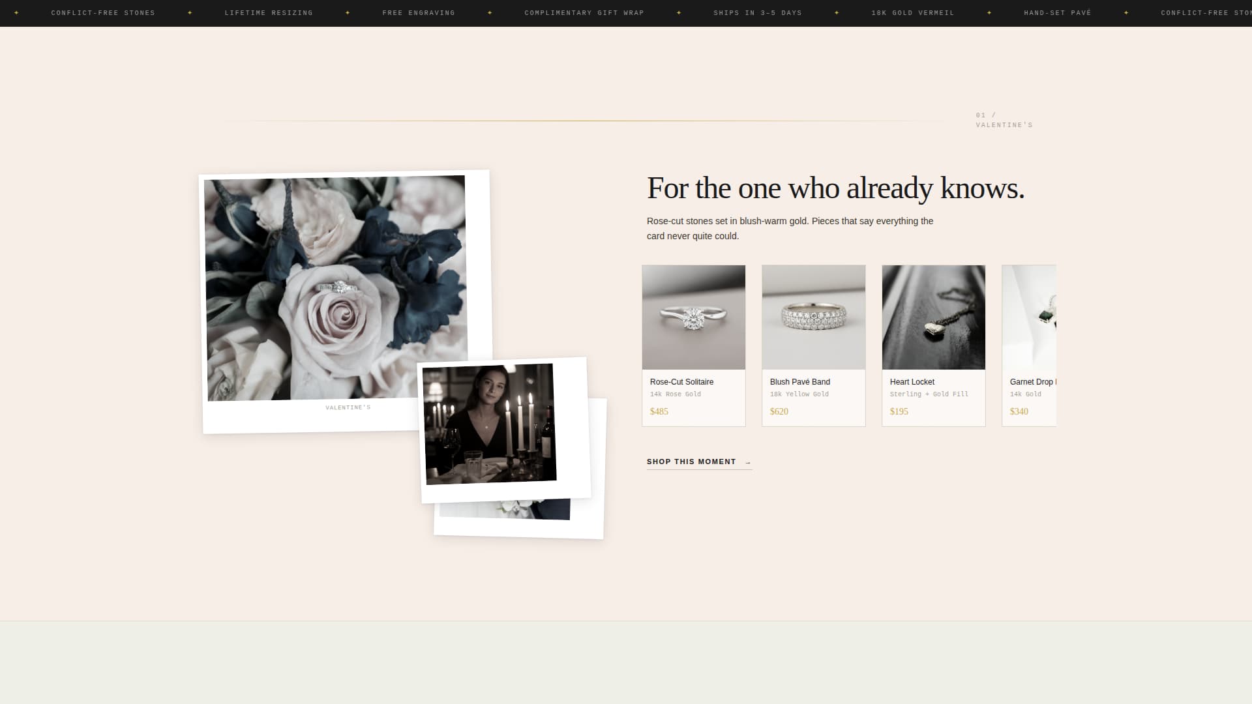Image resolution: width=1252 pixels, height=704 pixels.
Task: Click the Garnet Drop product card image
Action: (x=1030, y=317)
